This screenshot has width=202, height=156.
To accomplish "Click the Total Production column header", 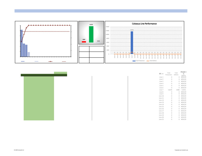I will (169, 74).
